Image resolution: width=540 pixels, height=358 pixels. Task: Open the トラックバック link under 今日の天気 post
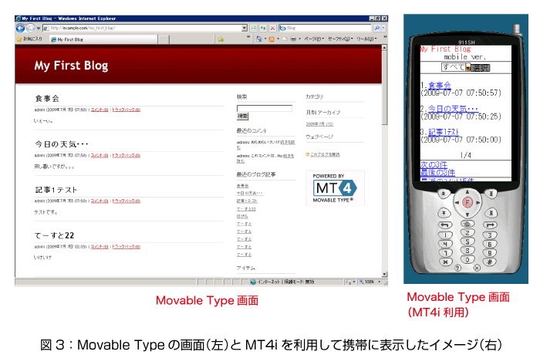click(126, 155)
